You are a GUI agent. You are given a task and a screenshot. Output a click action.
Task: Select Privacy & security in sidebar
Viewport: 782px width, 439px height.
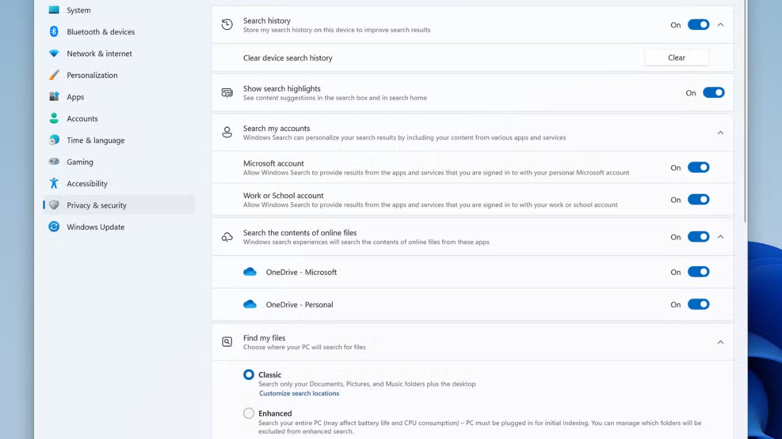click(x=119, y=205)
